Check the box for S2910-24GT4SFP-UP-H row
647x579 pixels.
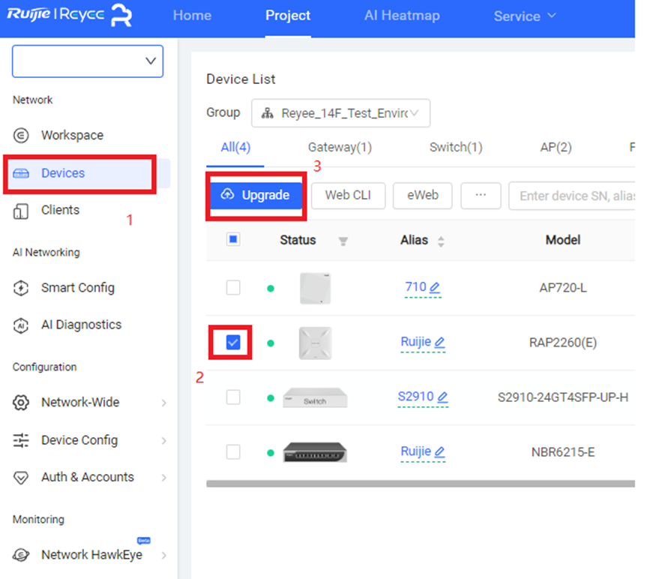coord(233,397)
